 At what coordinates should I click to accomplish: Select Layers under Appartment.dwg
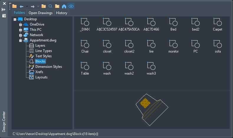[x=40, y=46]
